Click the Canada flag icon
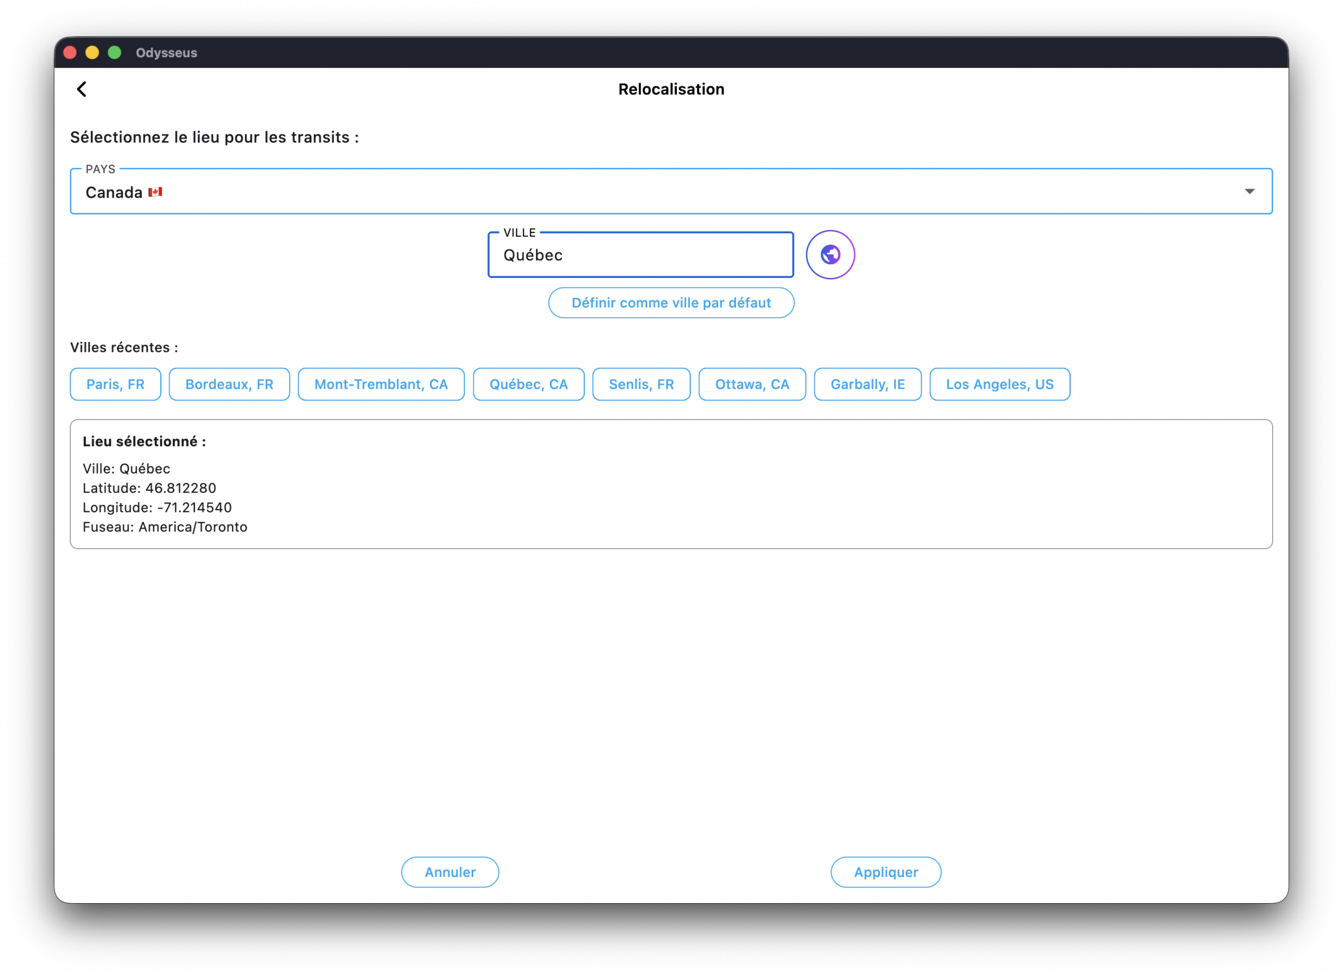 click(x=155, y=192)
